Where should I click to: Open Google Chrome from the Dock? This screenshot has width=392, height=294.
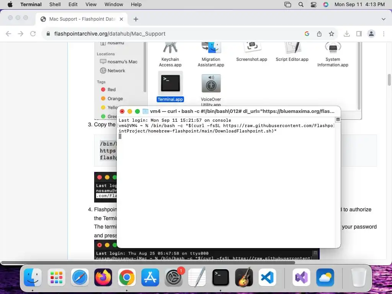tap(127, 277)
